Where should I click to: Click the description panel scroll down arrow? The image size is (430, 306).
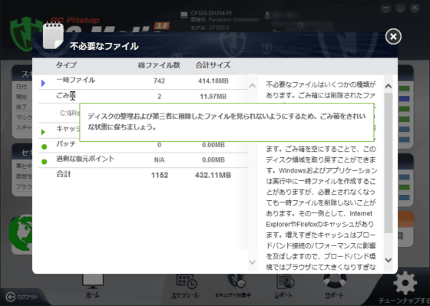[x=389, y=260]
